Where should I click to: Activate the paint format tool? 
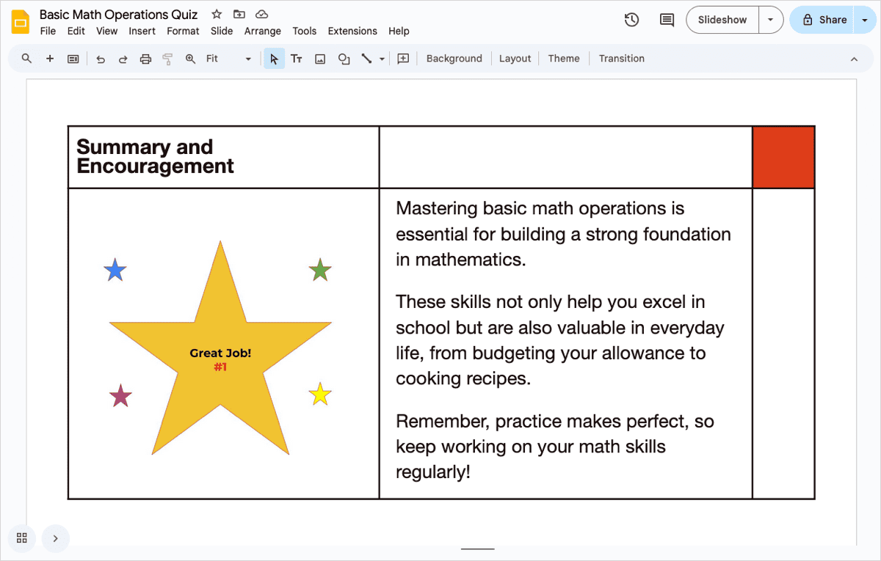167,59
